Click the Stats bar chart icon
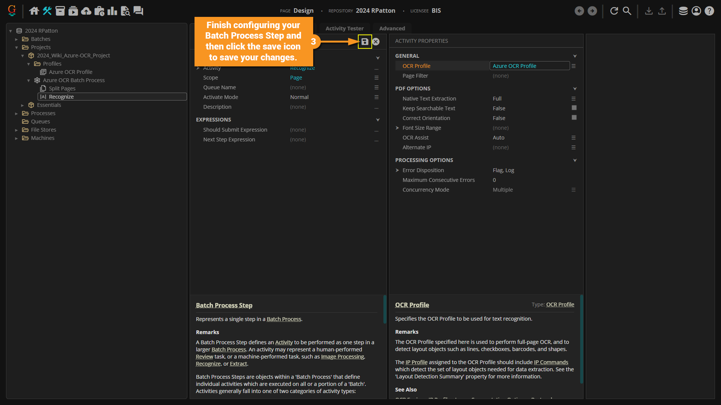 tap(112, 11)
